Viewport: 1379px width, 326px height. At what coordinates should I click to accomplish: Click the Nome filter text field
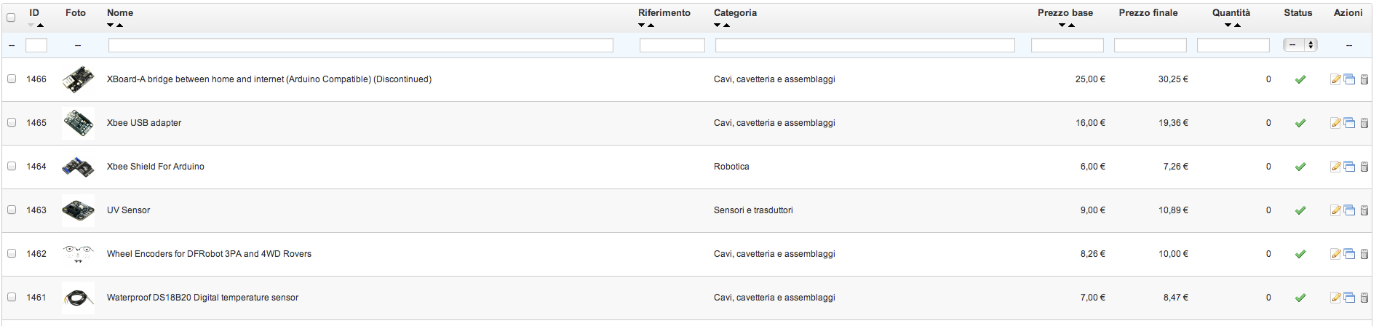360,45
